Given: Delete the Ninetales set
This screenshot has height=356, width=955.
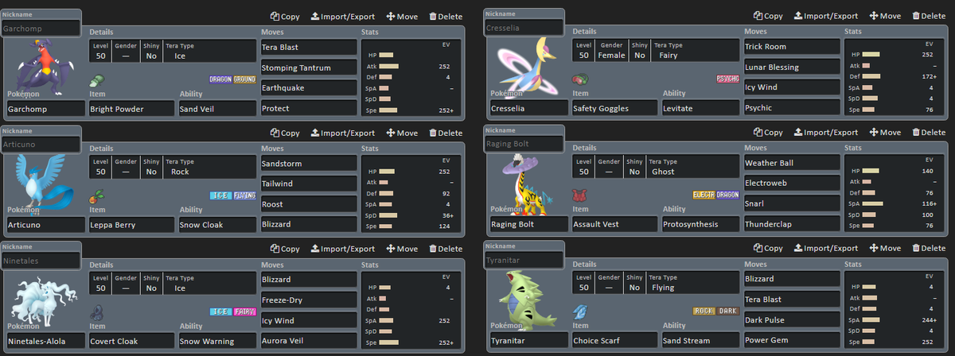Looking at the screenshot, I should pos(445,249).
